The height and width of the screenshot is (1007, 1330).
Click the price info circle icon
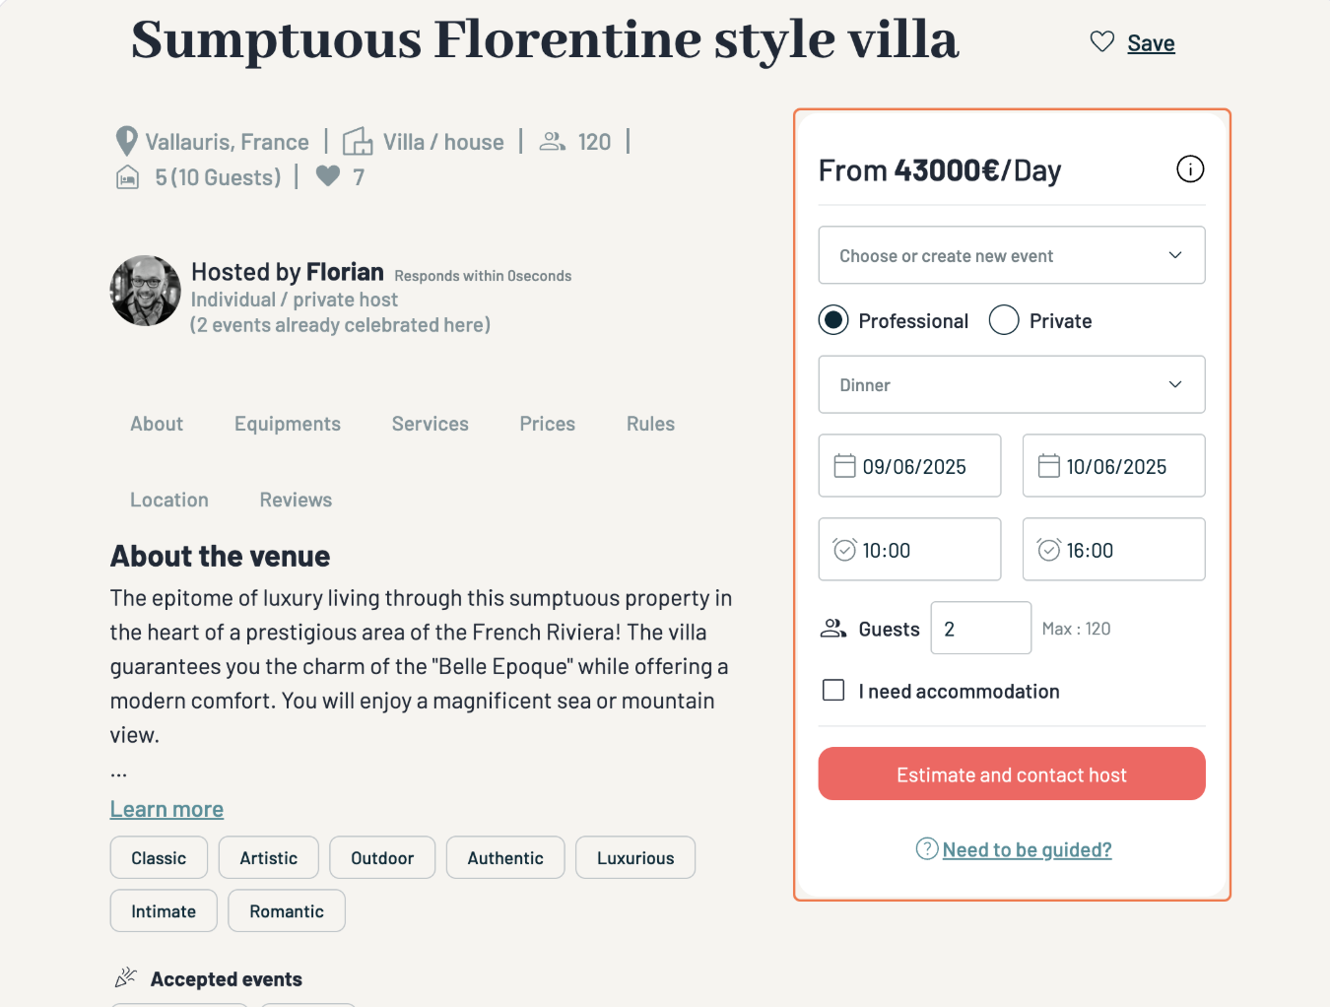coord(1190,169)
